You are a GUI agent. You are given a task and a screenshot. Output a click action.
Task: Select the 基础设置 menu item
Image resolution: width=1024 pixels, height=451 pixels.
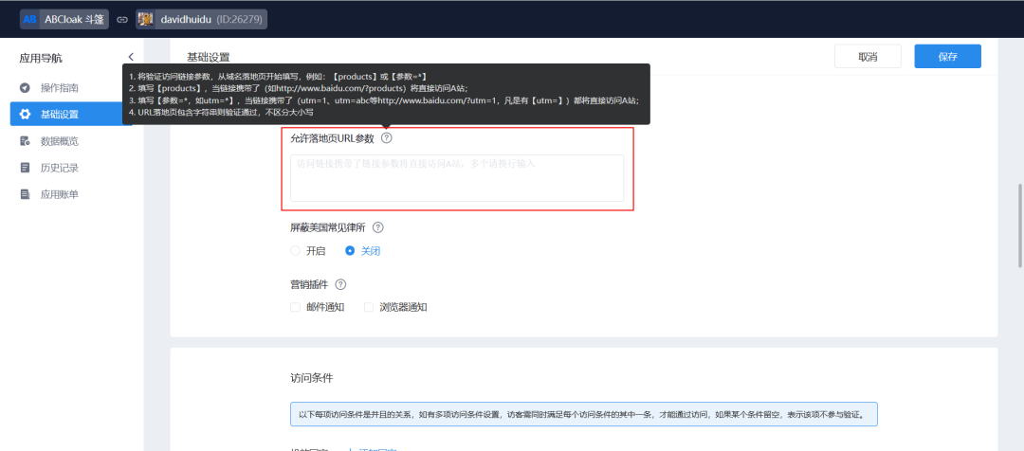(71, 115)
